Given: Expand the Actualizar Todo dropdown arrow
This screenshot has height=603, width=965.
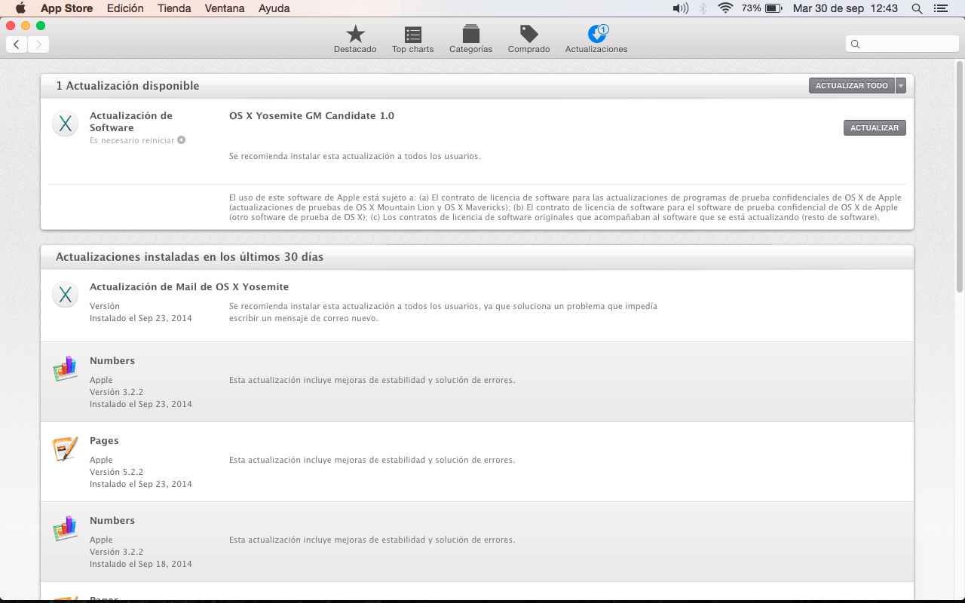Looking at the screenshot, I should (x=901, y=86).
